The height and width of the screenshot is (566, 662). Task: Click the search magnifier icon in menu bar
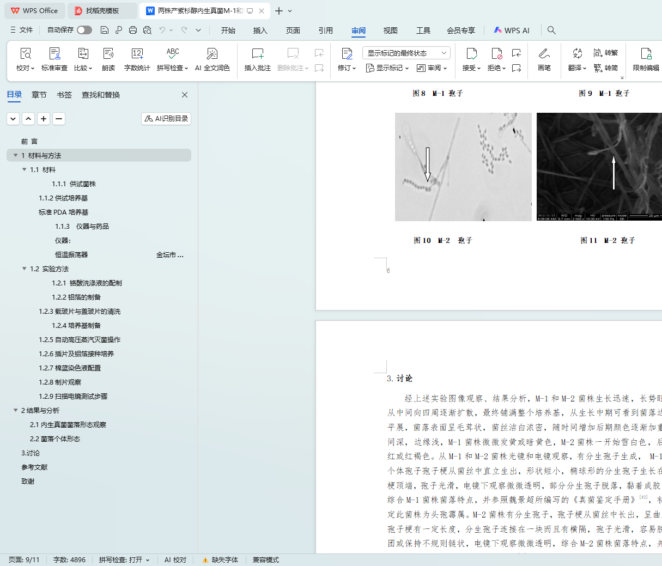click(x=551, y=31)
